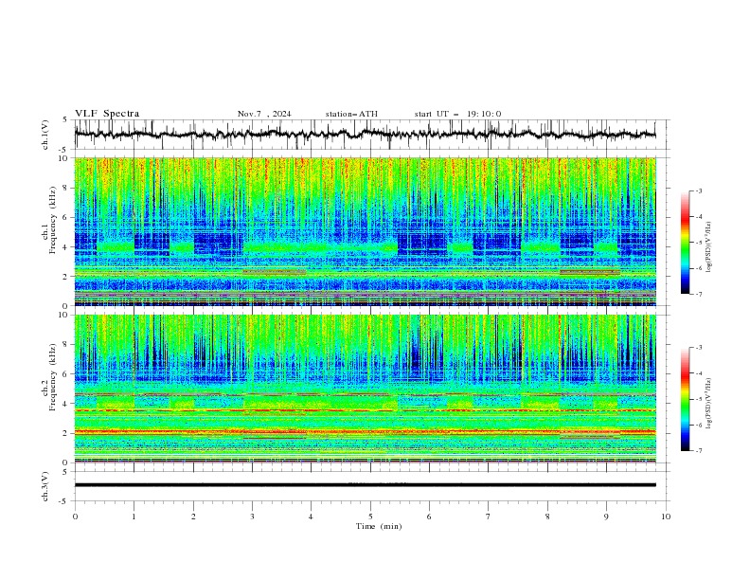Click the "5" voltage tick of ch.1(V) axis
The image size is (750, 580).
[x=67, y=120]
